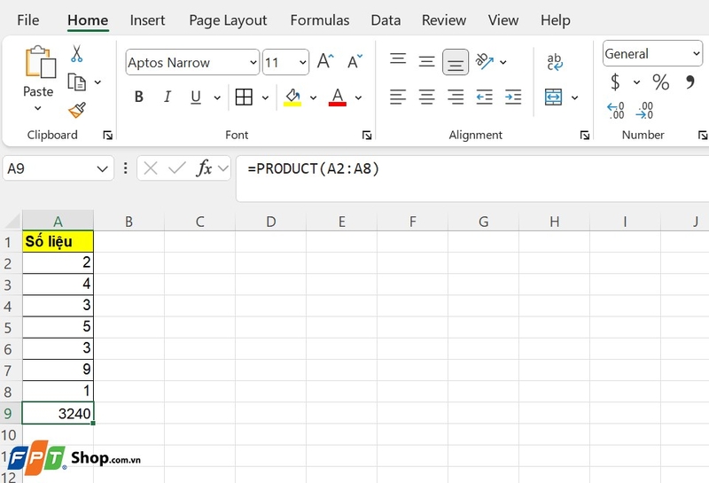Click the Align Left icon
Image resolution: width=709 pixels, height=483 pixels.
(398, 97)
